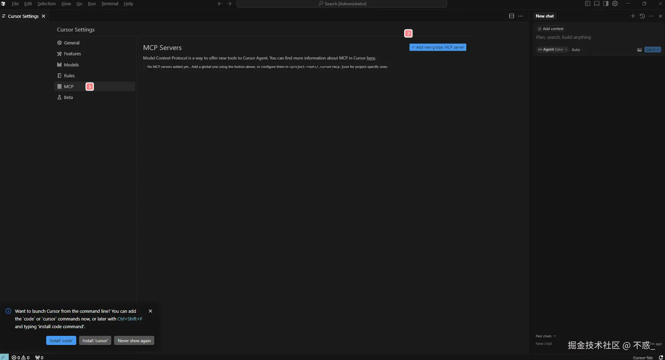Image resolution: width=665 pixels, height=360 pixels.
Task: Show chat history clock icon
Action: pyautogui.click(x=642, y=16)
